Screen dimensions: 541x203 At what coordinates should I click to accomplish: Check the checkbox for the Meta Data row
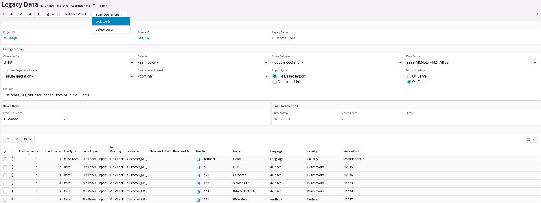pos(5,159)
